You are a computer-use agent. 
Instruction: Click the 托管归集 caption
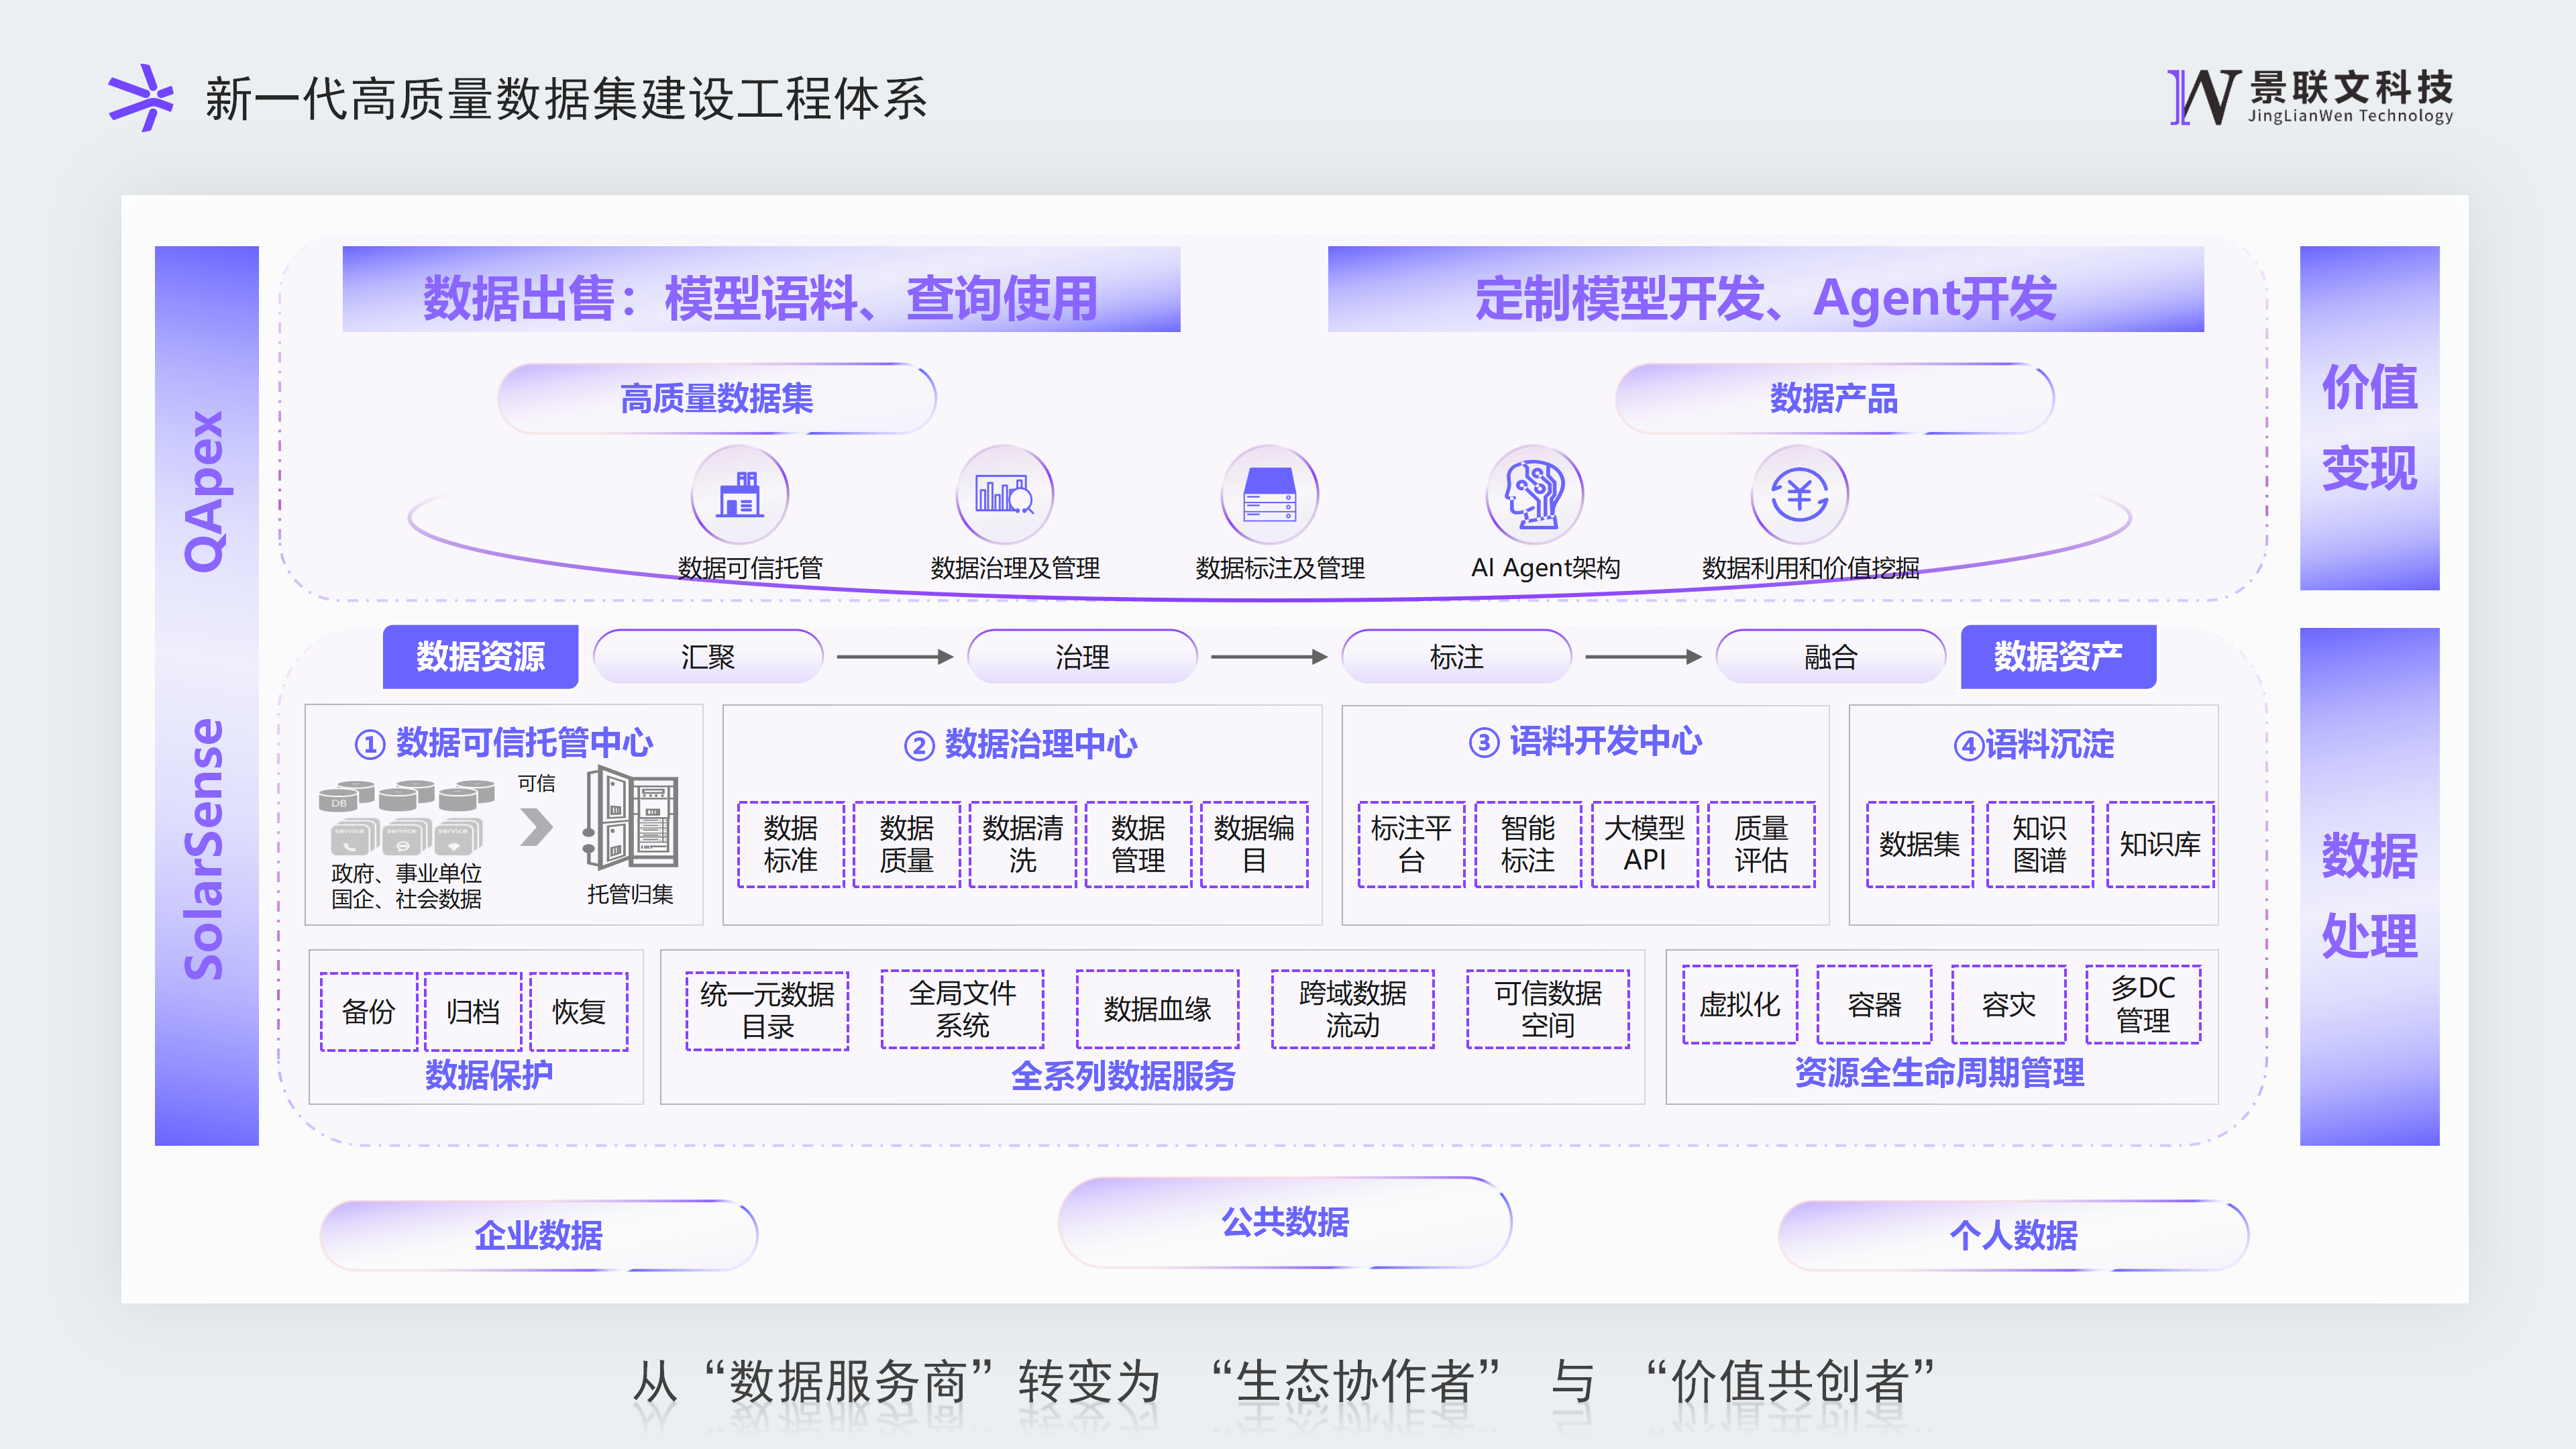[x=630, y=894]
